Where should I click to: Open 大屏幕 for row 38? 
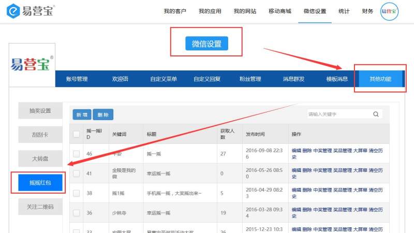tap(360, 190)
